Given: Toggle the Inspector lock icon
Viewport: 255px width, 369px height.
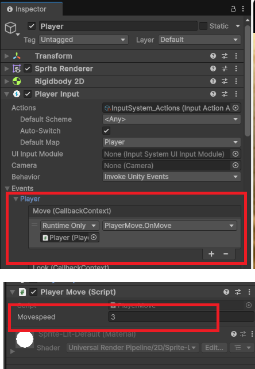Looking at the screenshot, I should [233, 9].
